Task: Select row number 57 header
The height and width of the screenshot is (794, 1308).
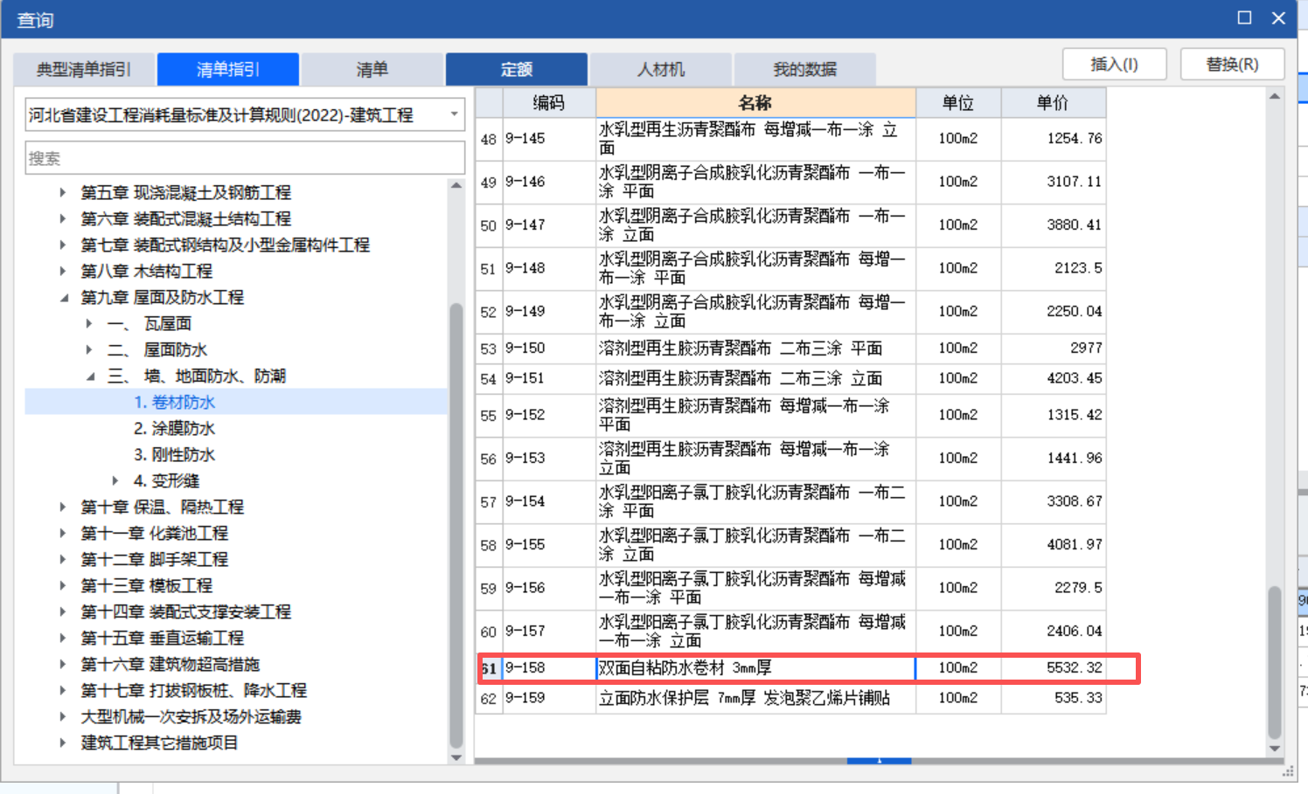Action: [x=489, y=502]
